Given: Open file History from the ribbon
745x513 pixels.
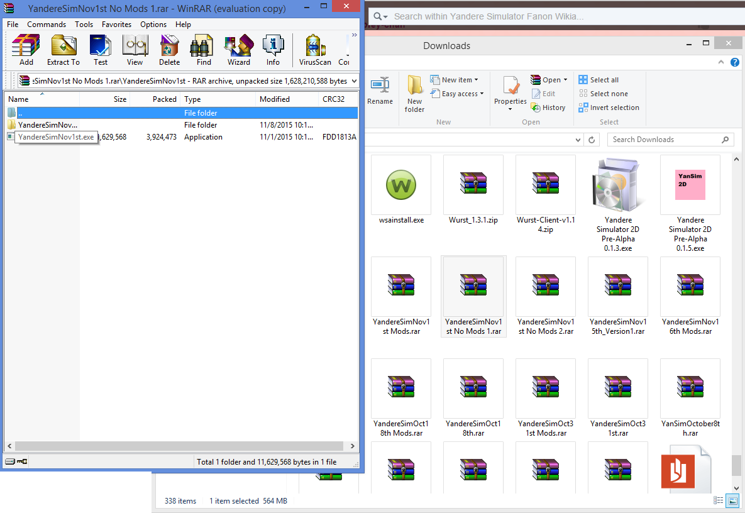Looking at the screenshot, I should tap(548, 108).
